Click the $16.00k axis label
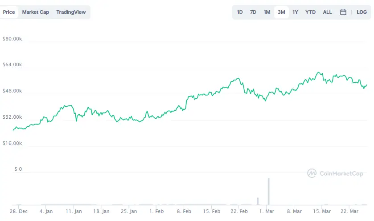 tap(12, 143)
